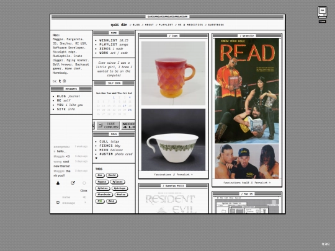This screenshot has height=251, width=335.
Task: Open 'ME self' in Navigate panel
Action: [63, 100]
